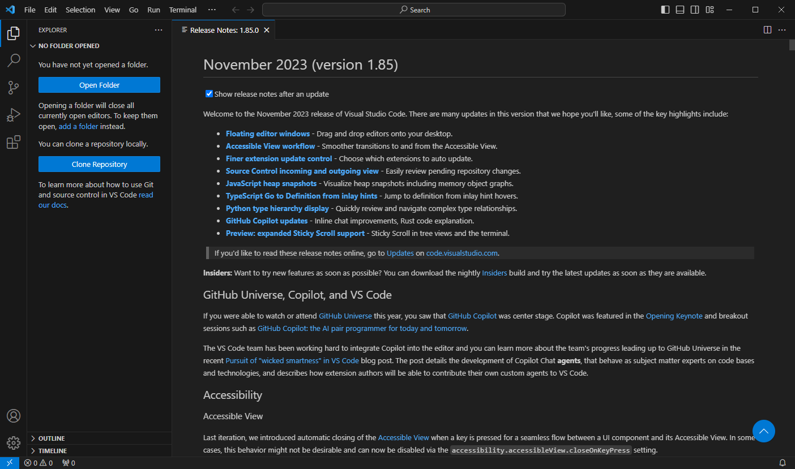This screenshot has height=469, width=795.
Task: Open the Run menu
Action: (153, 10)
